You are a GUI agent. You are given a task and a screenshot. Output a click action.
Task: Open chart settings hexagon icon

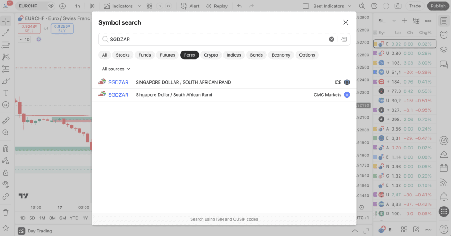click(374, 6)
